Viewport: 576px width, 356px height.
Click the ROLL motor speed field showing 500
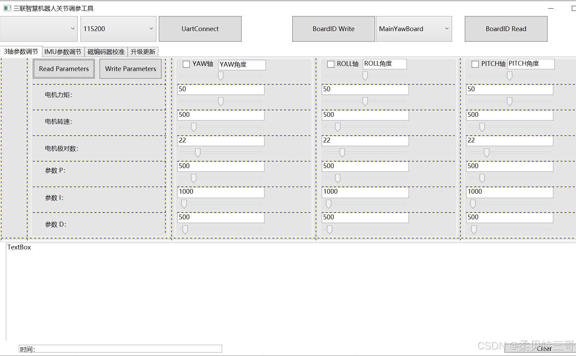point(365,115)
